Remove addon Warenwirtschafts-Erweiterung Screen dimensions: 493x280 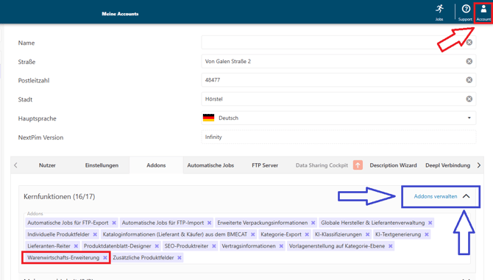pos(105,258)
